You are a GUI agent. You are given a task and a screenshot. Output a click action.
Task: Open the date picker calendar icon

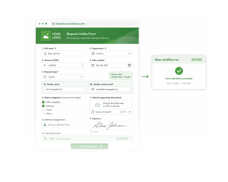click(x=129, y=65)
